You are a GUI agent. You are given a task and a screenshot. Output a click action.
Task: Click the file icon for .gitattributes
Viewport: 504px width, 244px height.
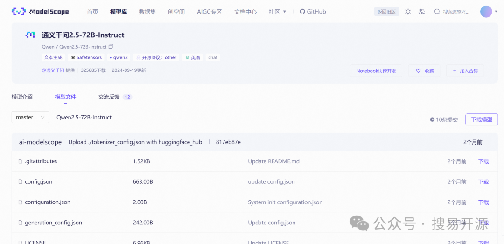point(21,161)
